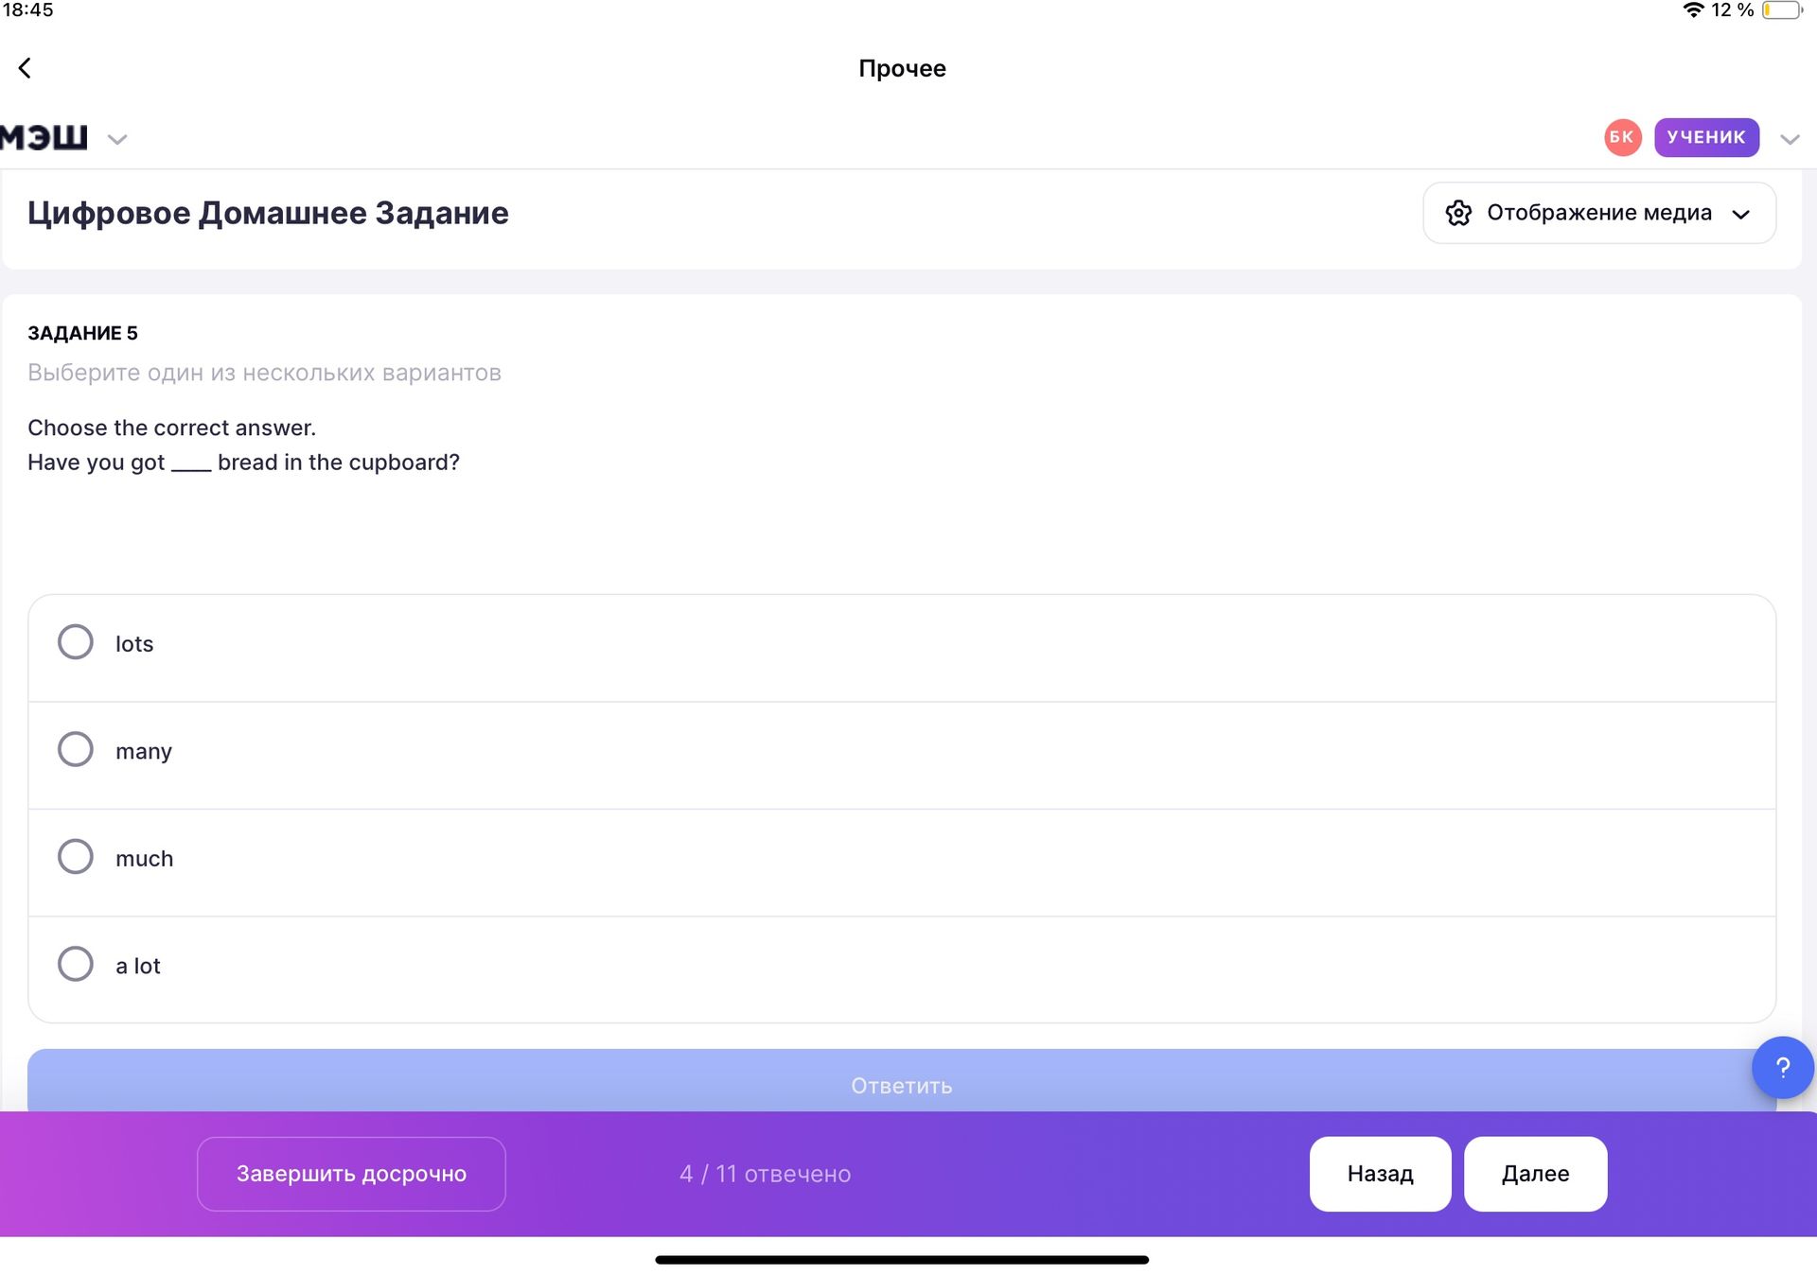Expand the Отображение медиа dropdown

[x=1598, y=213]
